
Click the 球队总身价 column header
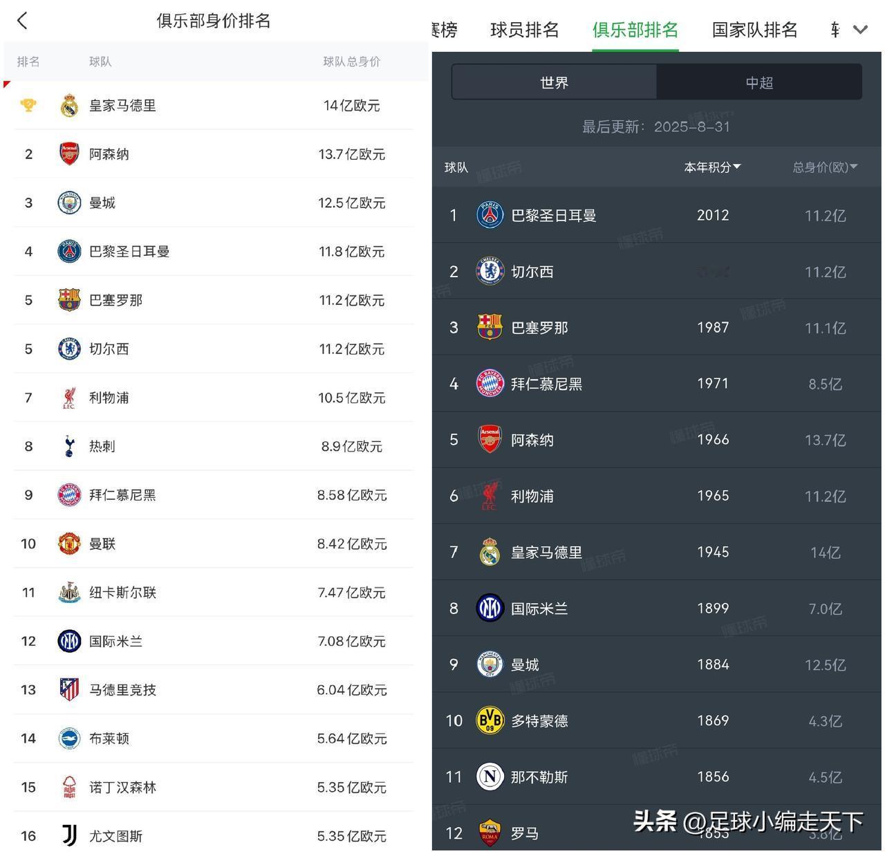coord(352,62)
